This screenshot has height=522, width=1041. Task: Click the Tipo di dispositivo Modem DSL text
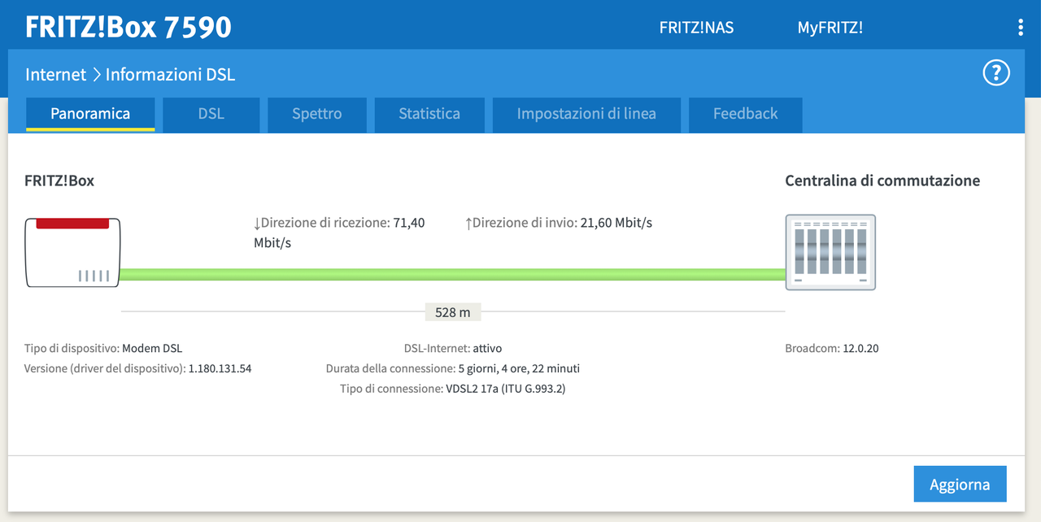103,348
